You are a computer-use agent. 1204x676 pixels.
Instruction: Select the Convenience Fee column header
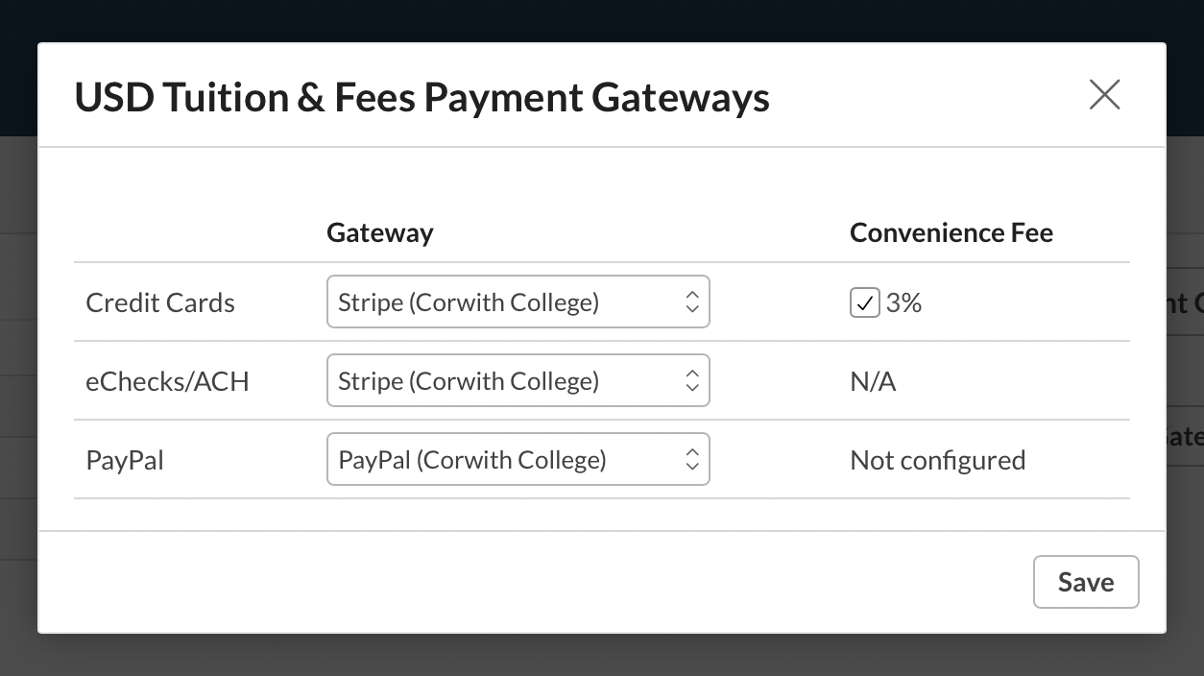[951, 232]
